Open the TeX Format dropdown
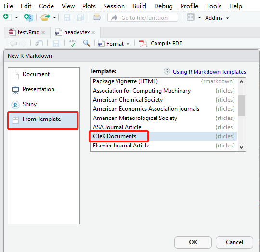 click(114, 44)
